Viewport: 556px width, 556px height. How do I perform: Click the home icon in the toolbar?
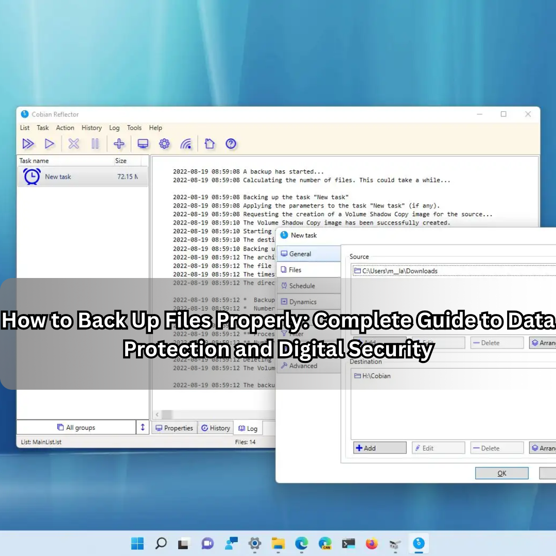(209, 144)
